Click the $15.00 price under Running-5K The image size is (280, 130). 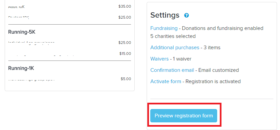pos(125,54)
